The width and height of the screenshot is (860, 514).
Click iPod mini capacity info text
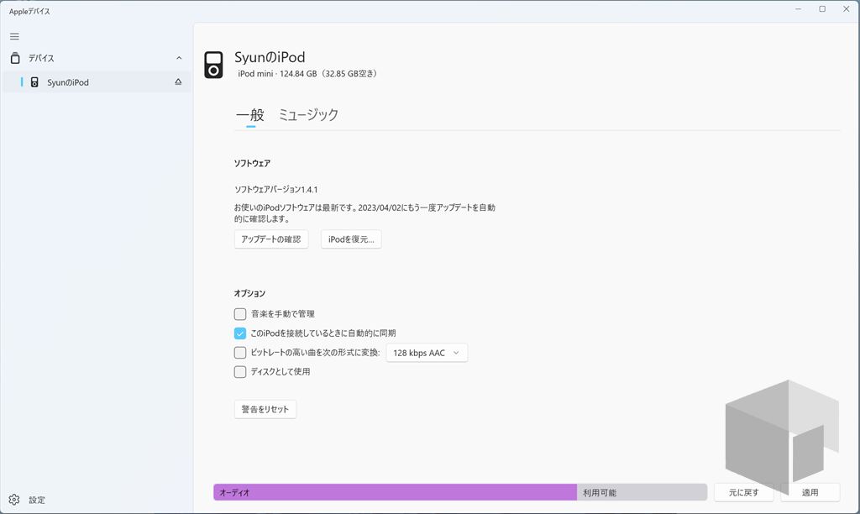(x=307, y=74)
